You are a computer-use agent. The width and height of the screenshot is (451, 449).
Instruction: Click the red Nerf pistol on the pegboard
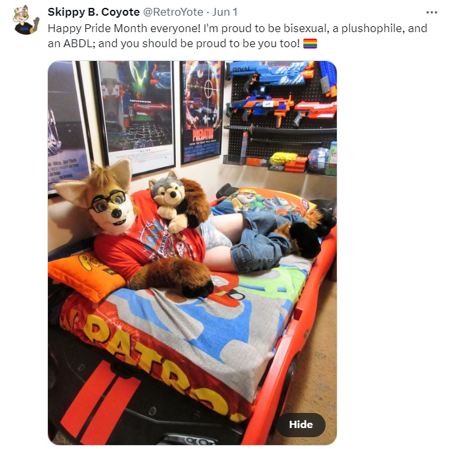point(315,112)
